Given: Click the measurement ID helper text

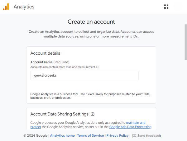Looking at the screenshot, I should pyautogui.click(x=65, y=67).
